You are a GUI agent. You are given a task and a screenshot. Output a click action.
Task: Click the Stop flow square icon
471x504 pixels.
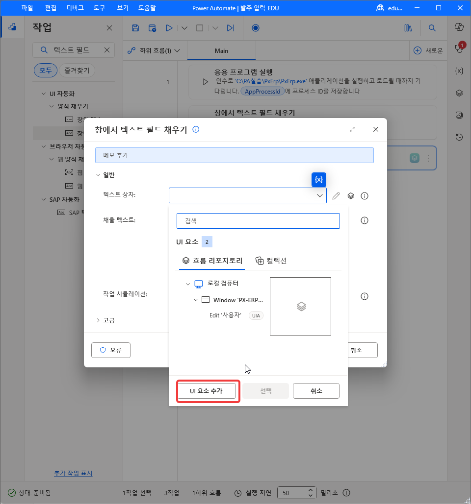(x=200, y=28)
